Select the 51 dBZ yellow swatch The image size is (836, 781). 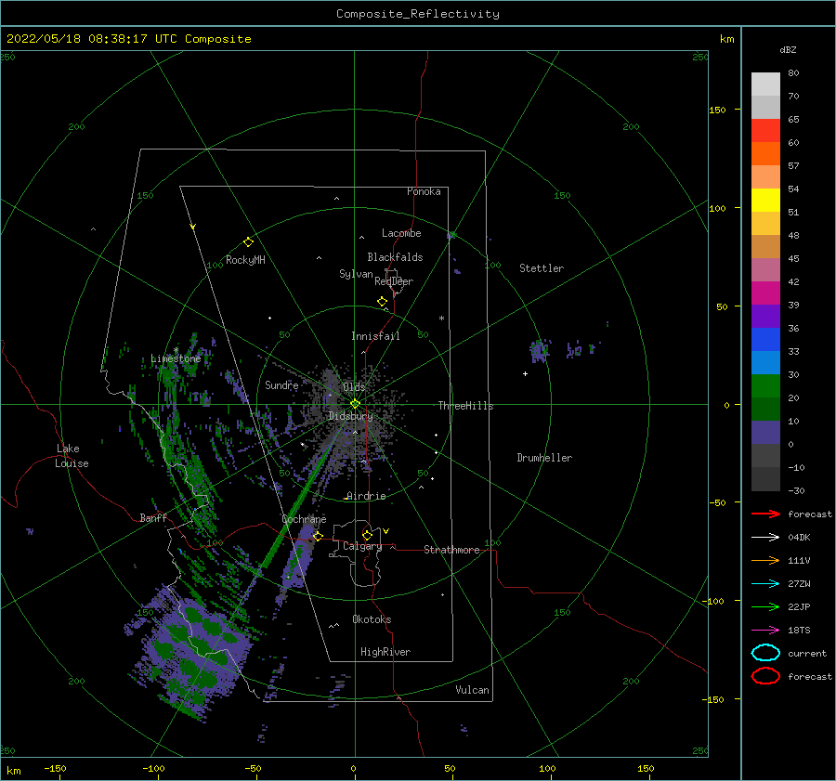(765, 201)
